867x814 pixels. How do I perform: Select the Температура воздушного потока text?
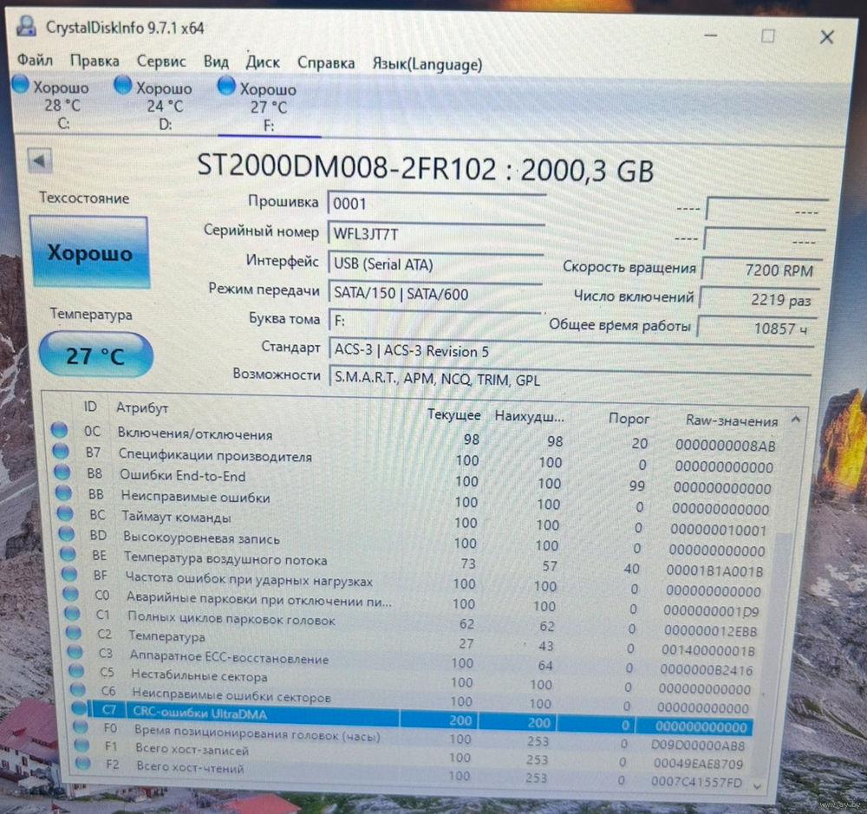[x=225, y=558]
